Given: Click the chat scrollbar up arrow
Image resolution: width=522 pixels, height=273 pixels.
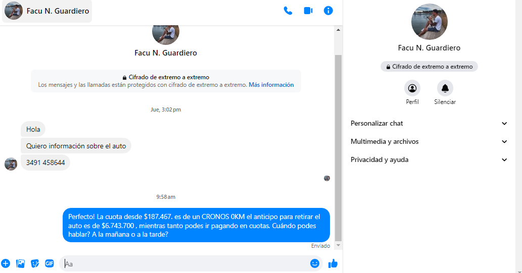Looking at the screenshot, I should point(338,30).
